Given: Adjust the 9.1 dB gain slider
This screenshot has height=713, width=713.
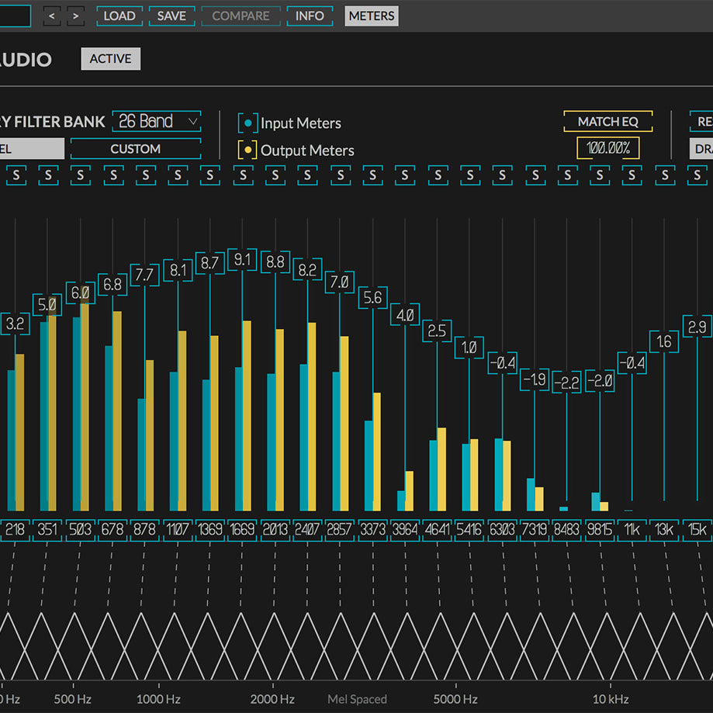Looking at the screenshot, I should coord(242,261).
